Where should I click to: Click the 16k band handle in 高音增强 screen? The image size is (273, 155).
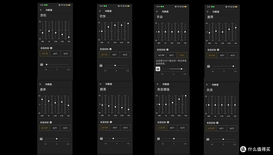[x=186, y=96]
